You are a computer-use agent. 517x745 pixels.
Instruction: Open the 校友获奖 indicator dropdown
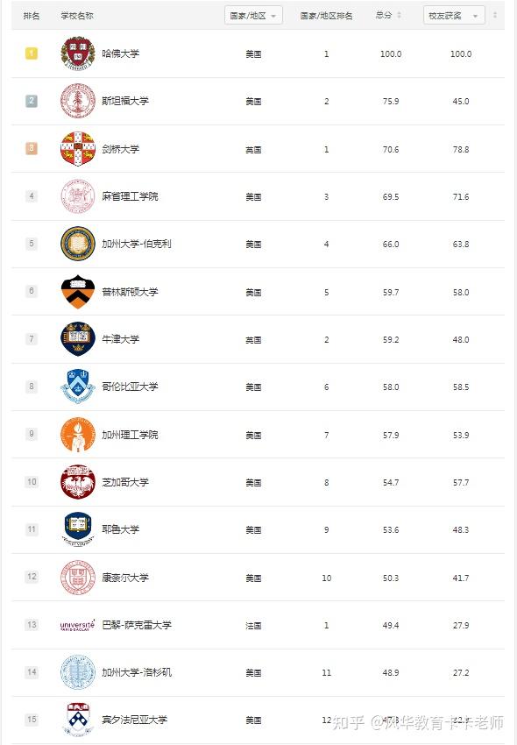[x=454, y=16]
